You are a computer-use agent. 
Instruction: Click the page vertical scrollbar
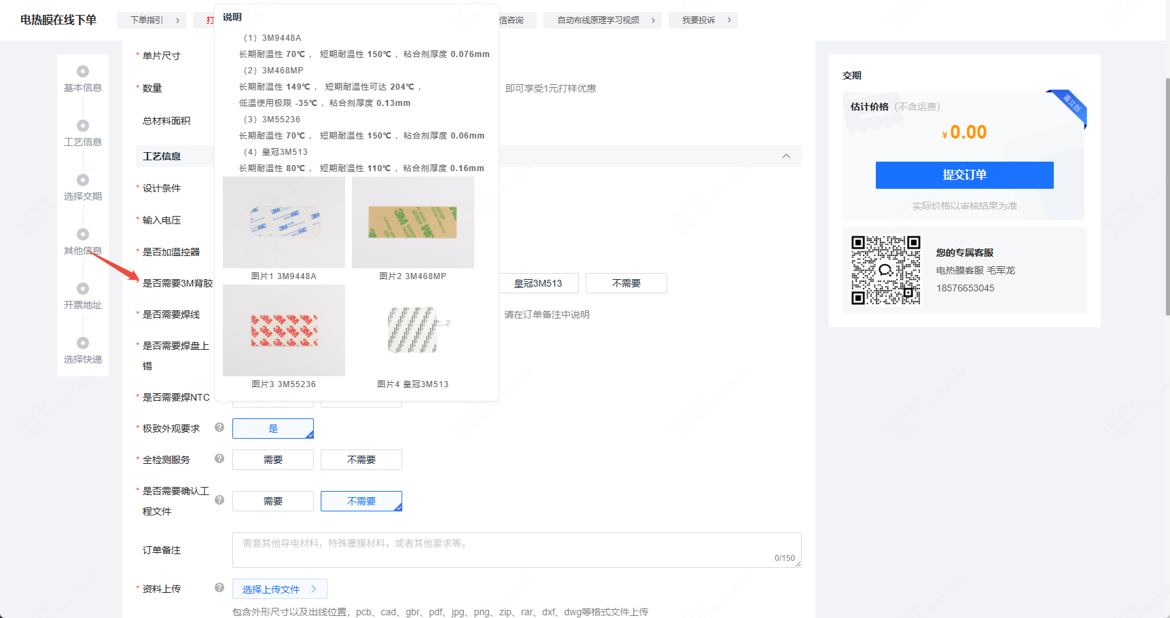[1167, 197]
